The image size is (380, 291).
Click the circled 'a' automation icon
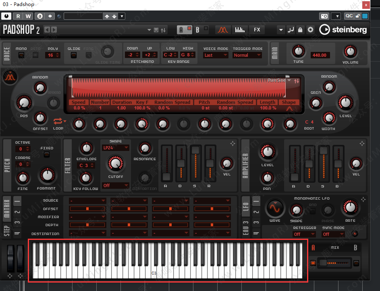(x=40, y=16)
